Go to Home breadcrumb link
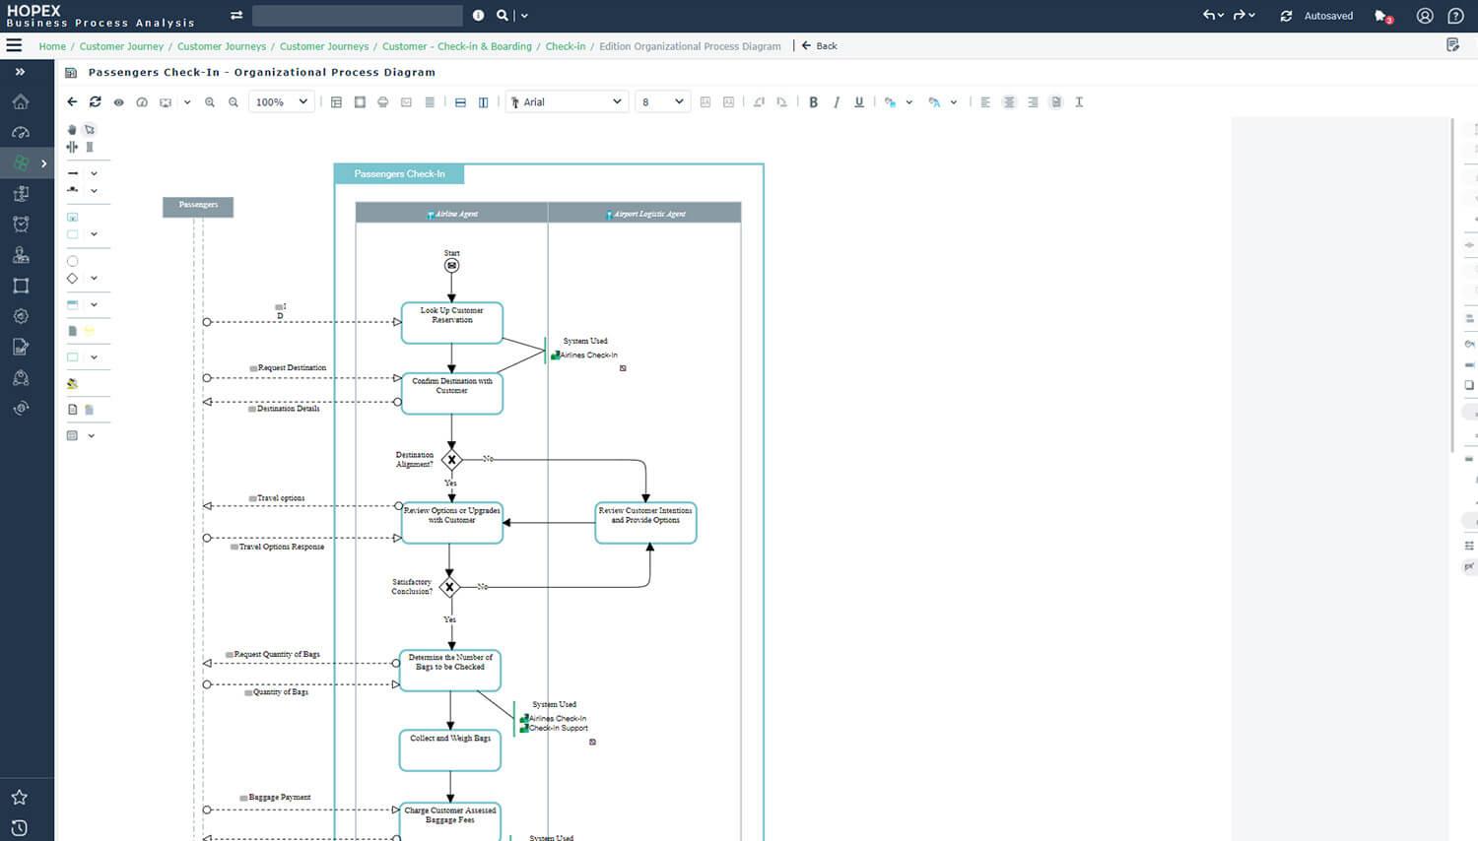 [x=52, y=46]
